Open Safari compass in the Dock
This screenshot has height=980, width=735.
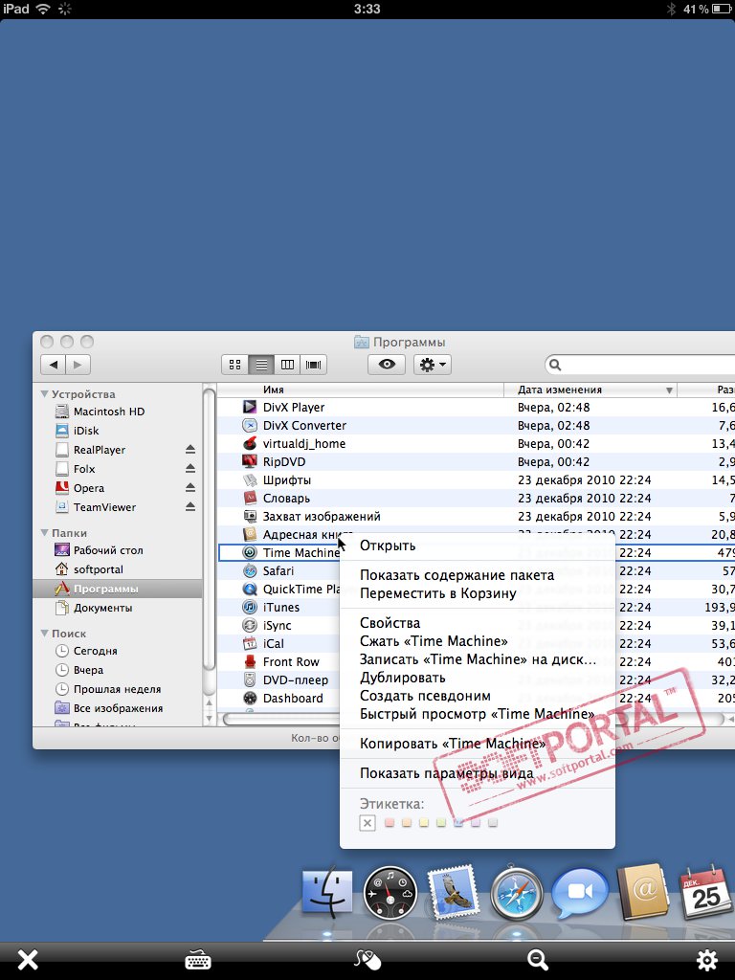point(516,895)
